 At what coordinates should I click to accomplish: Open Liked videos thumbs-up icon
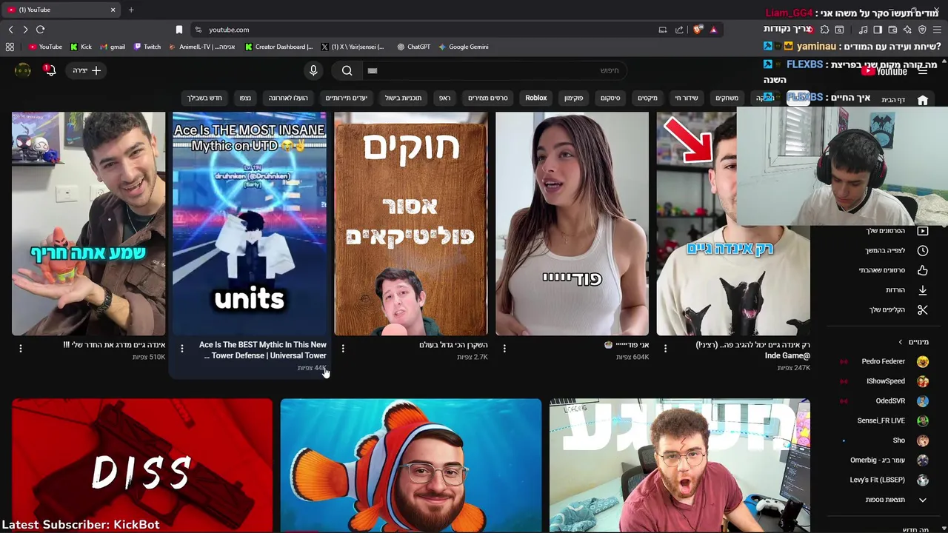click(923, 270)
